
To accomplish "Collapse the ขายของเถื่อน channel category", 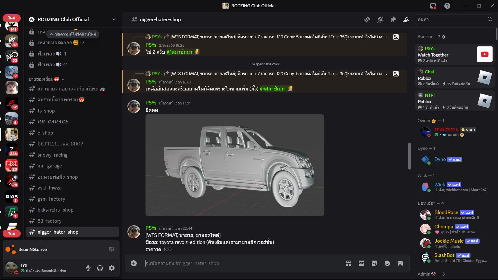I will point(46,79).
